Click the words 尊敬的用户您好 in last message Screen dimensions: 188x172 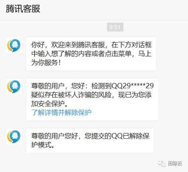(55, 136)
